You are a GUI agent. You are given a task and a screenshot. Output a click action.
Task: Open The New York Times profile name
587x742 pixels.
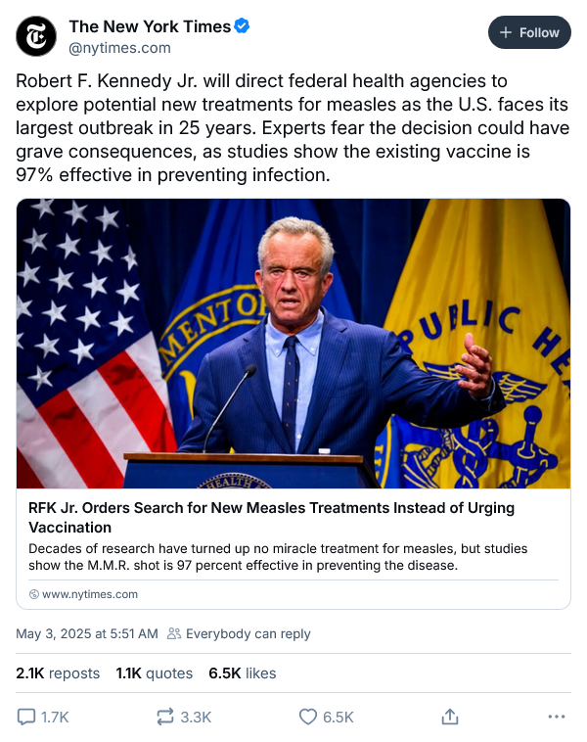(150, 27)
